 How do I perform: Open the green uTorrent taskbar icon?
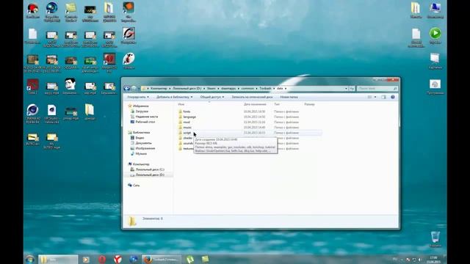coord(189,259)
